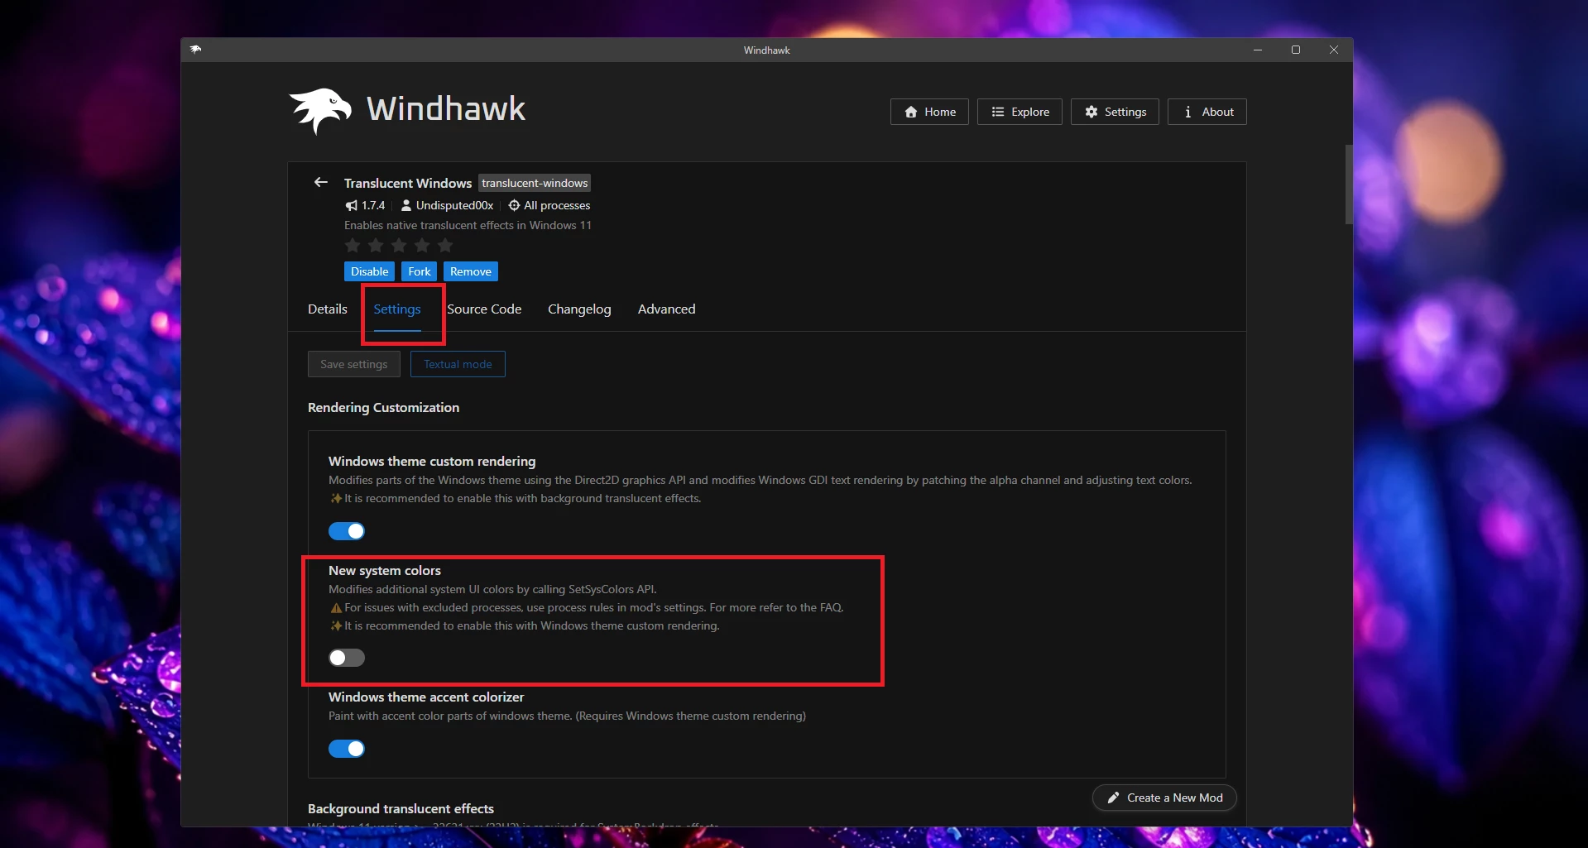Image resolution: width=1588 pixels, height=848 pixels.
Task: Minimize the Windhawk window
Action: point(1258,50)
